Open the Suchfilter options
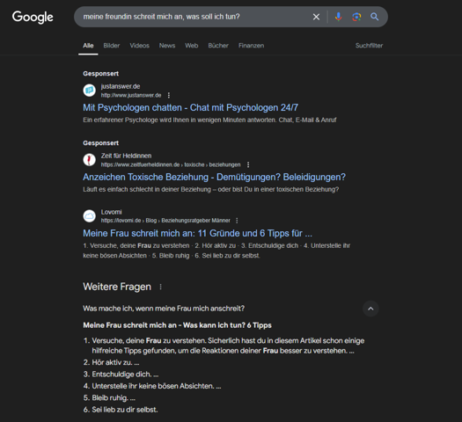The height and width of the screenshot is (422, 462). point(369,46)
